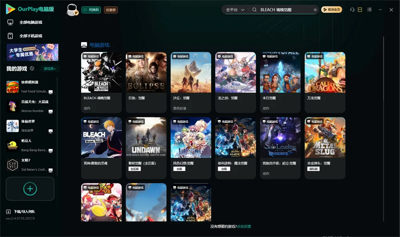Open 下载/导入列队 queue
400x237 pixels.
pos(24,212)
